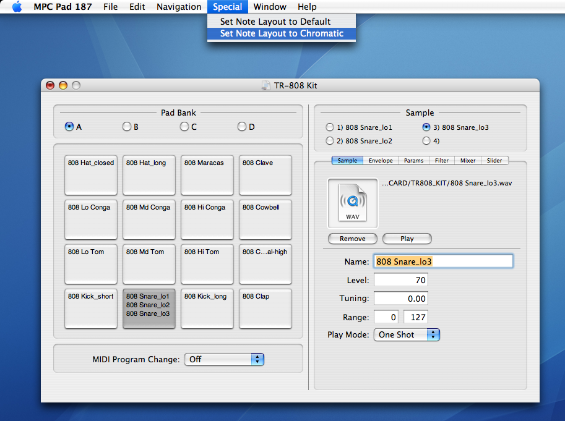Select the 808 Lo Tom pad
The width and height of the screenshot is (565, 421).
point(91,264)
